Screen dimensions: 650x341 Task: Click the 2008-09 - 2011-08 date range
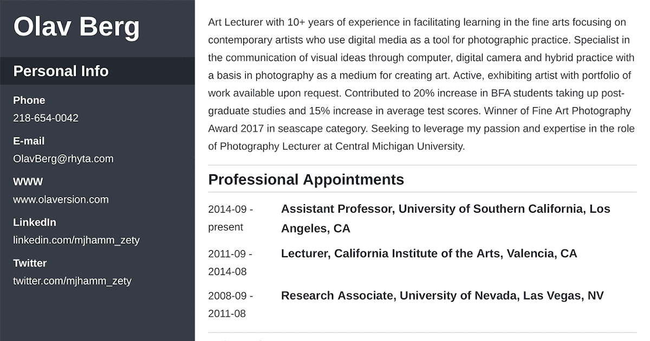point(230,305)
